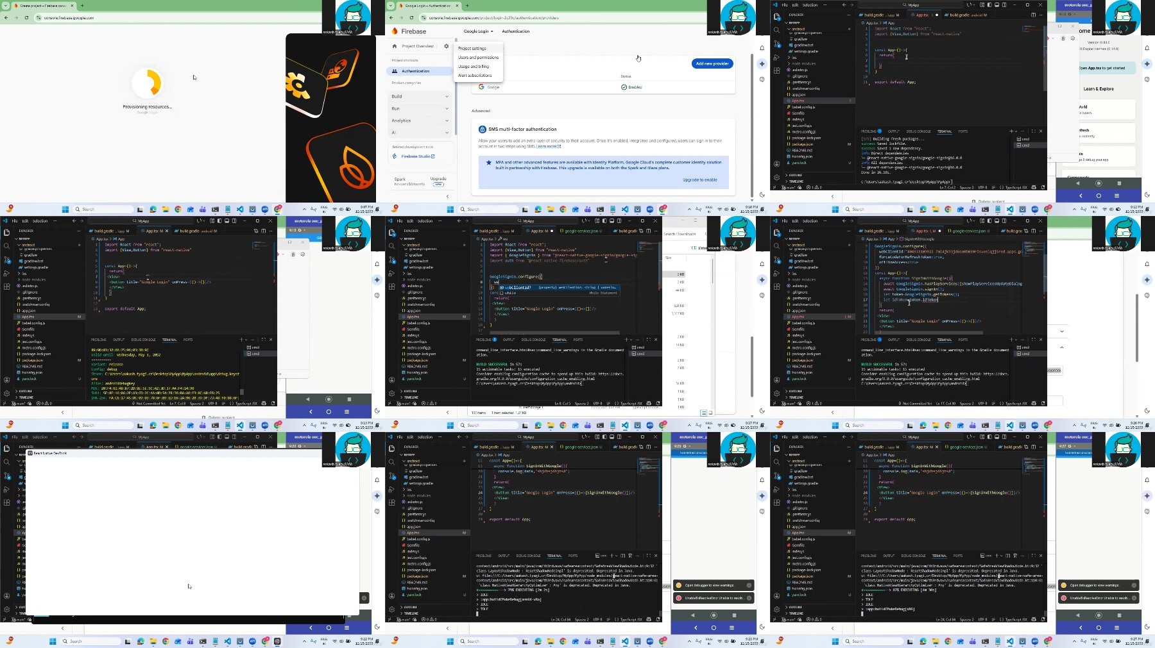The height and width of the screenshot is (648, 1155).
Task: Switch to DEBUG CONSOLE in "Learn & Explore" frame
Action: coord(918,131)
